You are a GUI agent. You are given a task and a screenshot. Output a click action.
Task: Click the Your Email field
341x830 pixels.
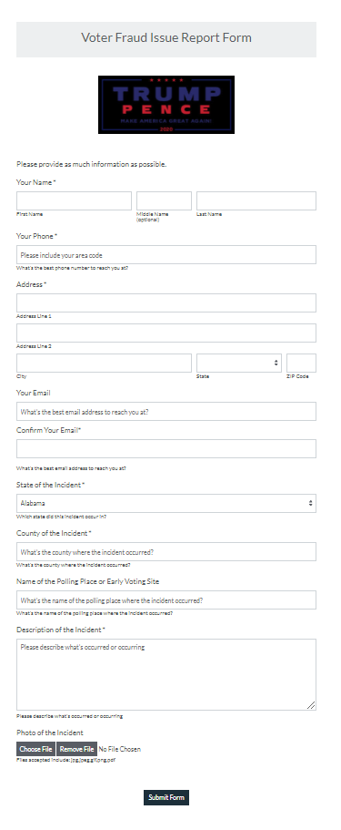166,411
